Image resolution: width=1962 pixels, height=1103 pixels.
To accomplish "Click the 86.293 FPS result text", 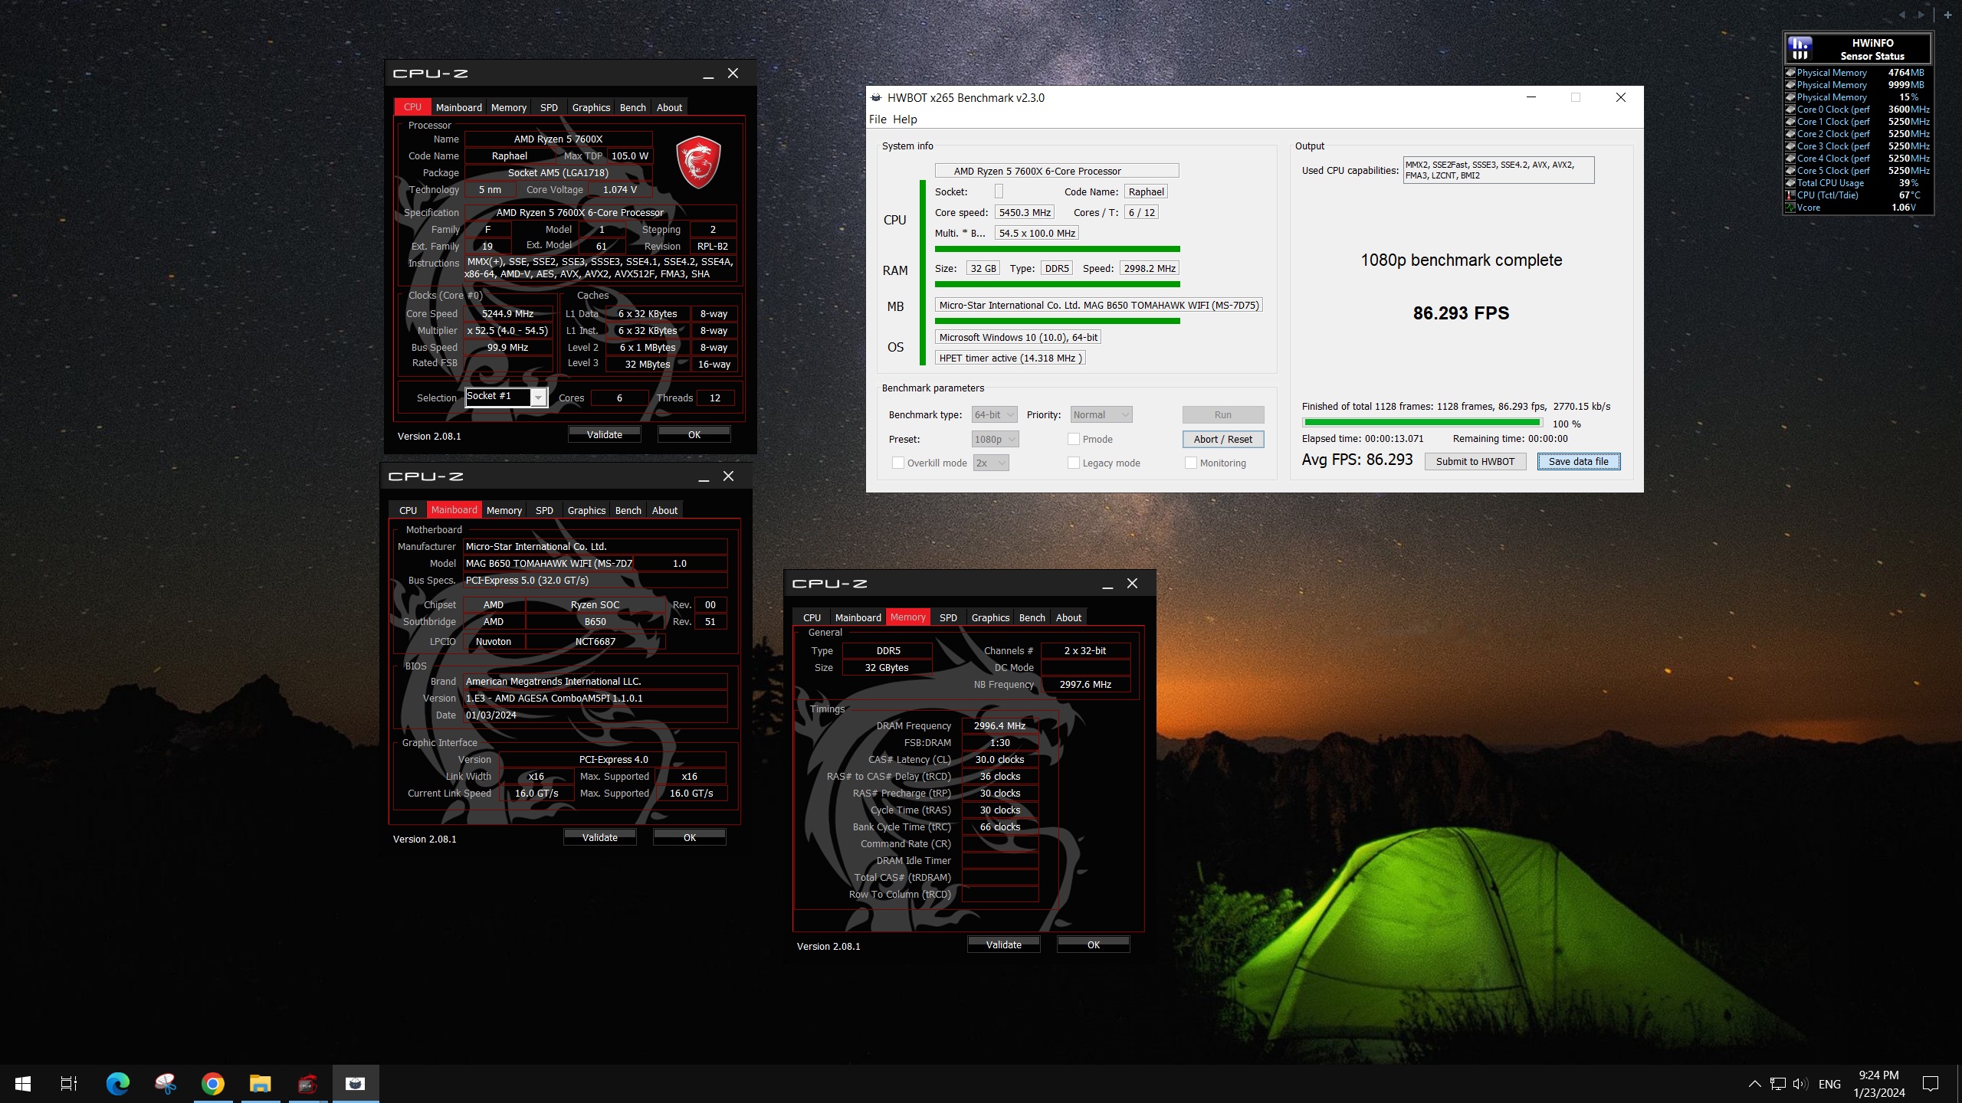I will (1461, 313).
